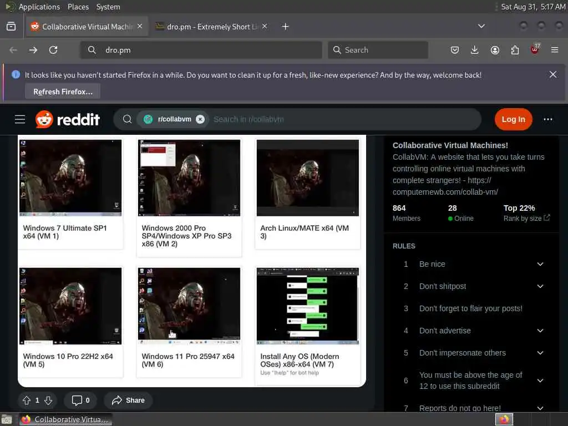Open Windows 2000 Pro/XP VM 2 thumbnail
Viewport: 568px width, 426px height.
(x=189, y=177)
